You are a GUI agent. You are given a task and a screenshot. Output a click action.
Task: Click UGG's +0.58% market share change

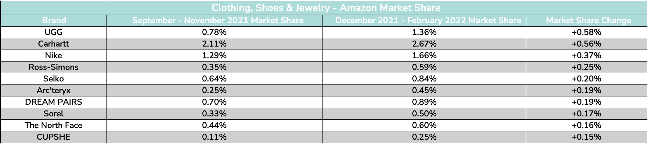tap(586, 32)
